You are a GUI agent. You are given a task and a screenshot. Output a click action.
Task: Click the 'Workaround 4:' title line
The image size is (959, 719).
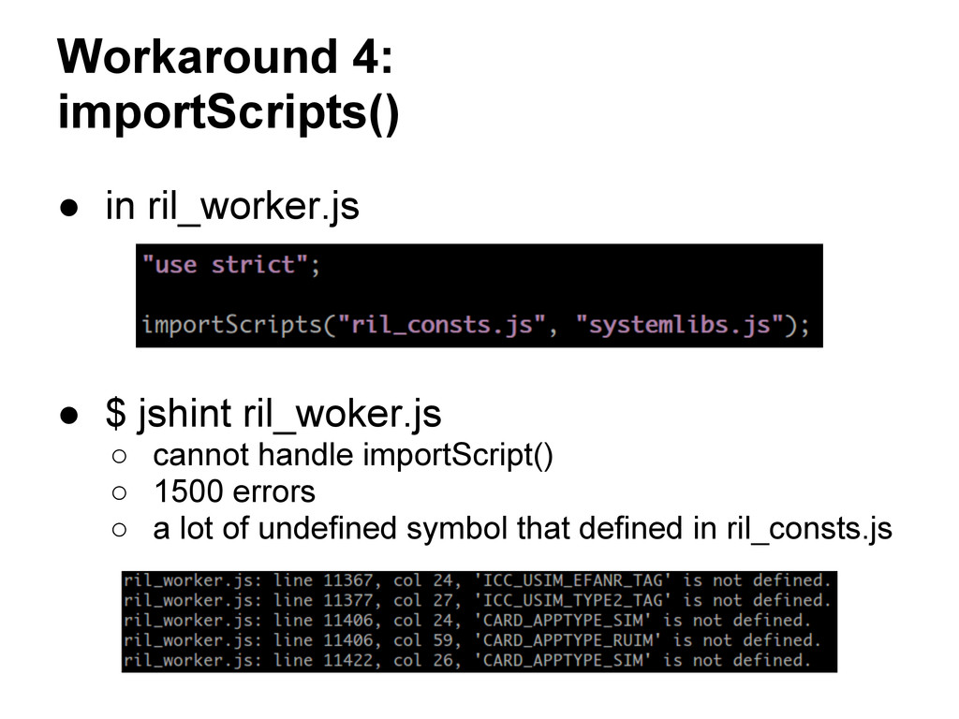coord(225,56)
